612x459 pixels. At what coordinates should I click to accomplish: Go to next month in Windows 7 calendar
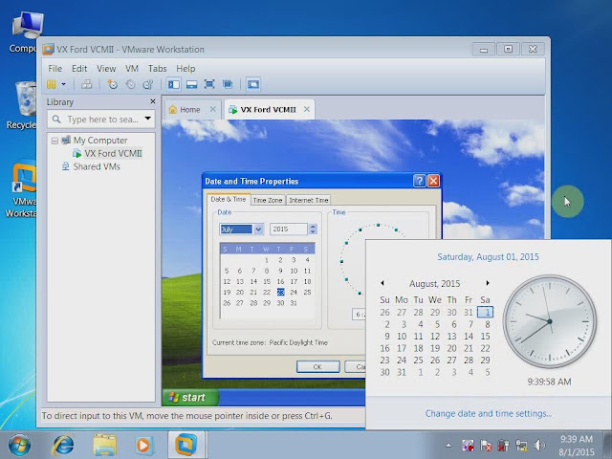[488, 283]
